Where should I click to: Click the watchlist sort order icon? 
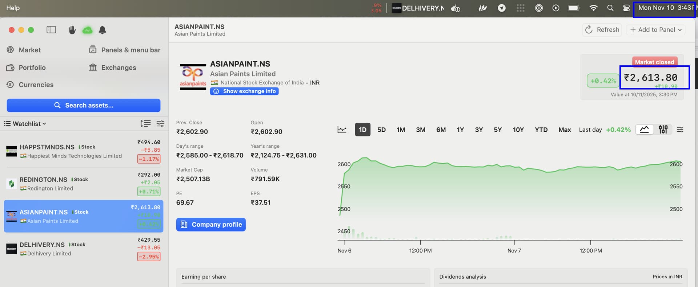(x=145, y=124)
